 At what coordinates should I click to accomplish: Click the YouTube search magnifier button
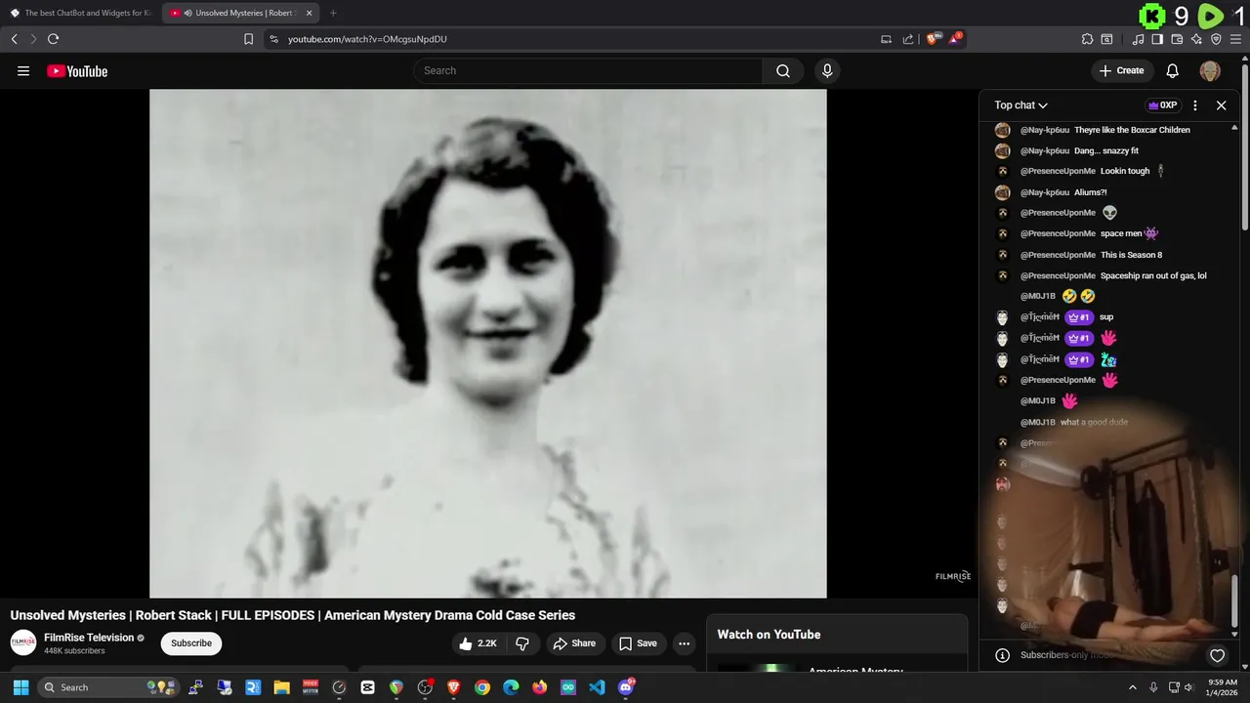click(x=783, y=70)
